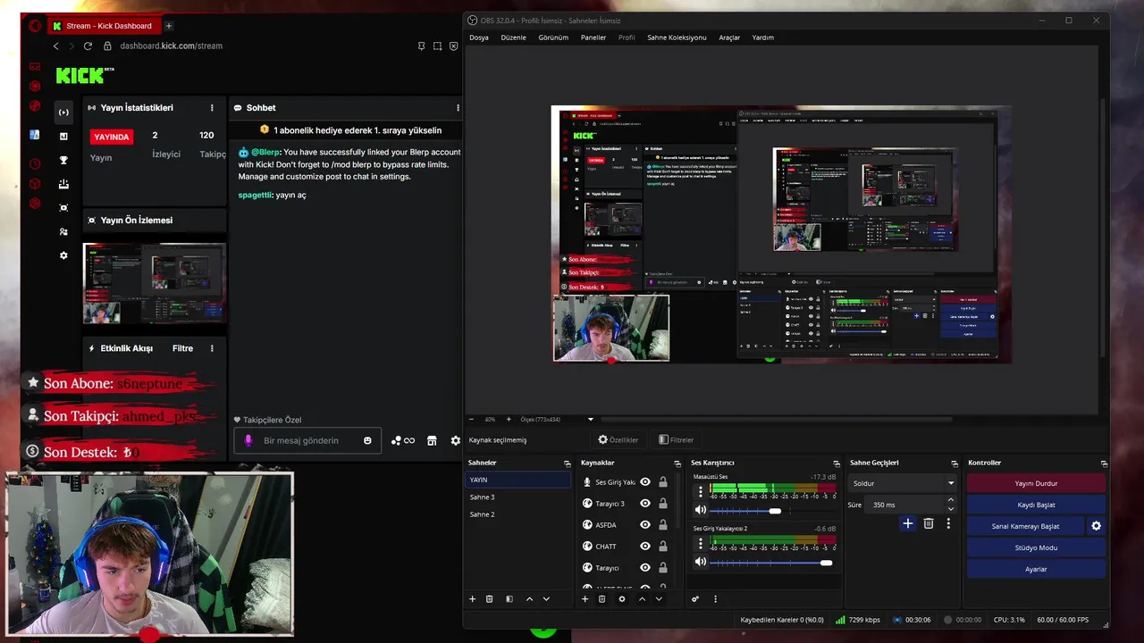The width and height of the screenshot is (1144, 643).
Task: Open OBS Ayarlar settings button
Action: [1036, 569]
